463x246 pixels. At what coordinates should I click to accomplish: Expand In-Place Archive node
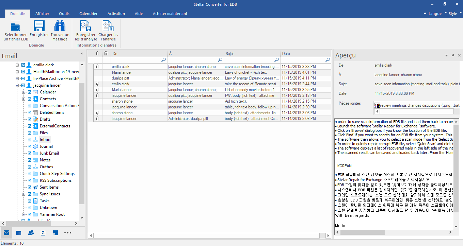(17, 78)
